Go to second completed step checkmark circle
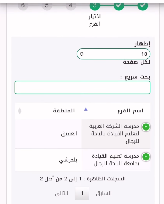The width and height of the screenshot is (164, 204). (x=119, y=5)
